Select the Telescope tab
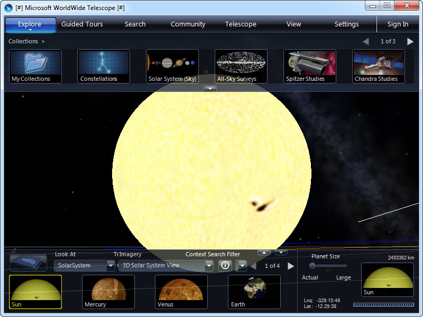 click(x=241, y=24)
